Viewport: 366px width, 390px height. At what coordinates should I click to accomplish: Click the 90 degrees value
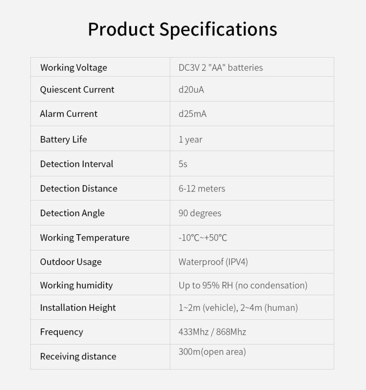point(200,213)
